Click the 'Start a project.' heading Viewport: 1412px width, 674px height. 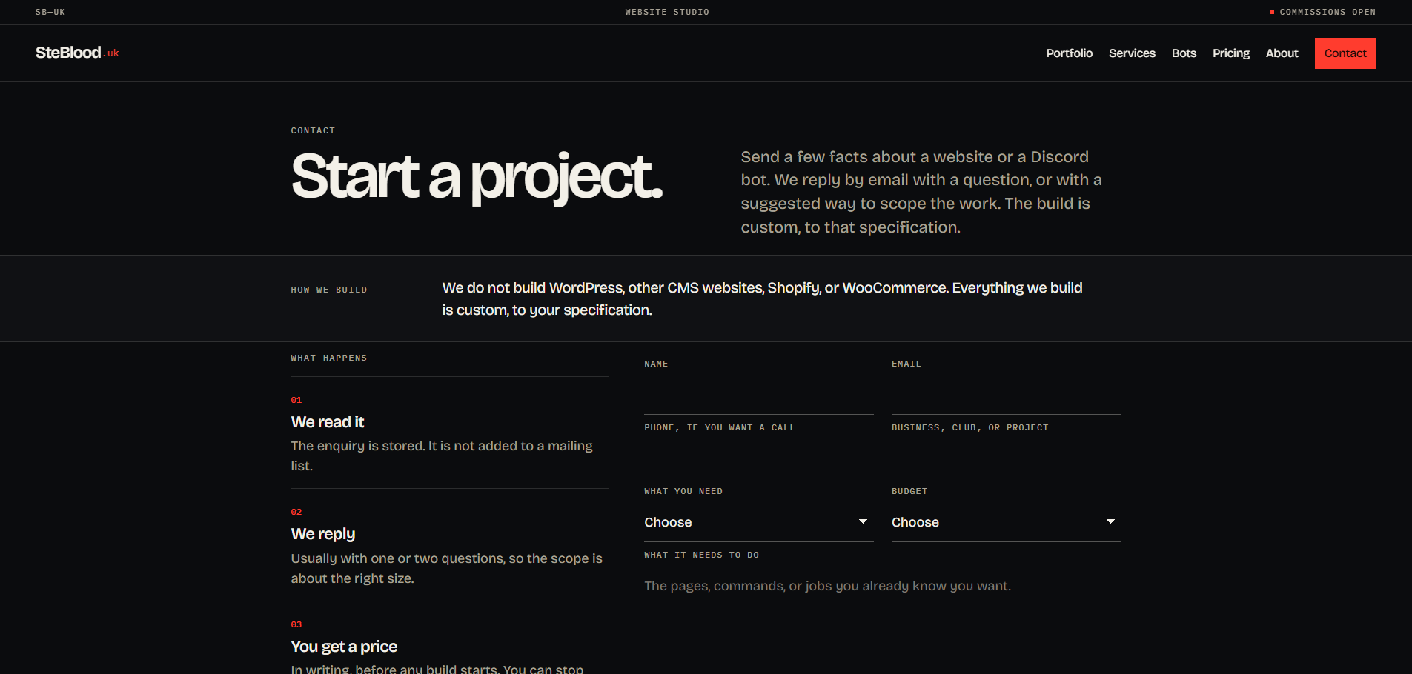[477, 178]
